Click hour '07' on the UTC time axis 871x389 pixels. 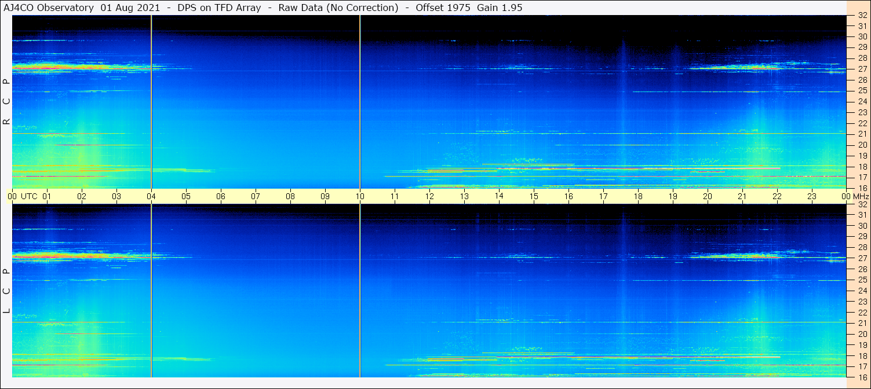tap(256, 197)
